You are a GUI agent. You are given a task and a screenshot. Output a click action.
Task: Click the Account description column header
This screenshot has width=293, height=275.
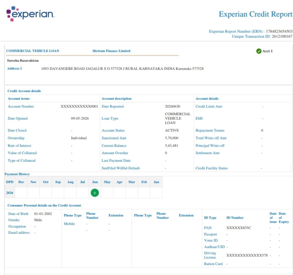point(116,99)
